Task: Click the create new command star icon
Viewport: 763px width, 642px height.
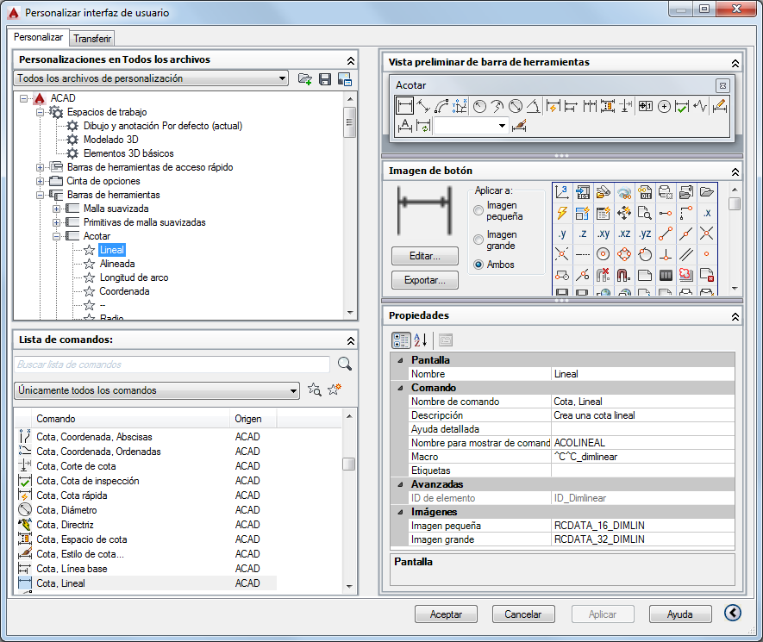Action: [335, 390]
